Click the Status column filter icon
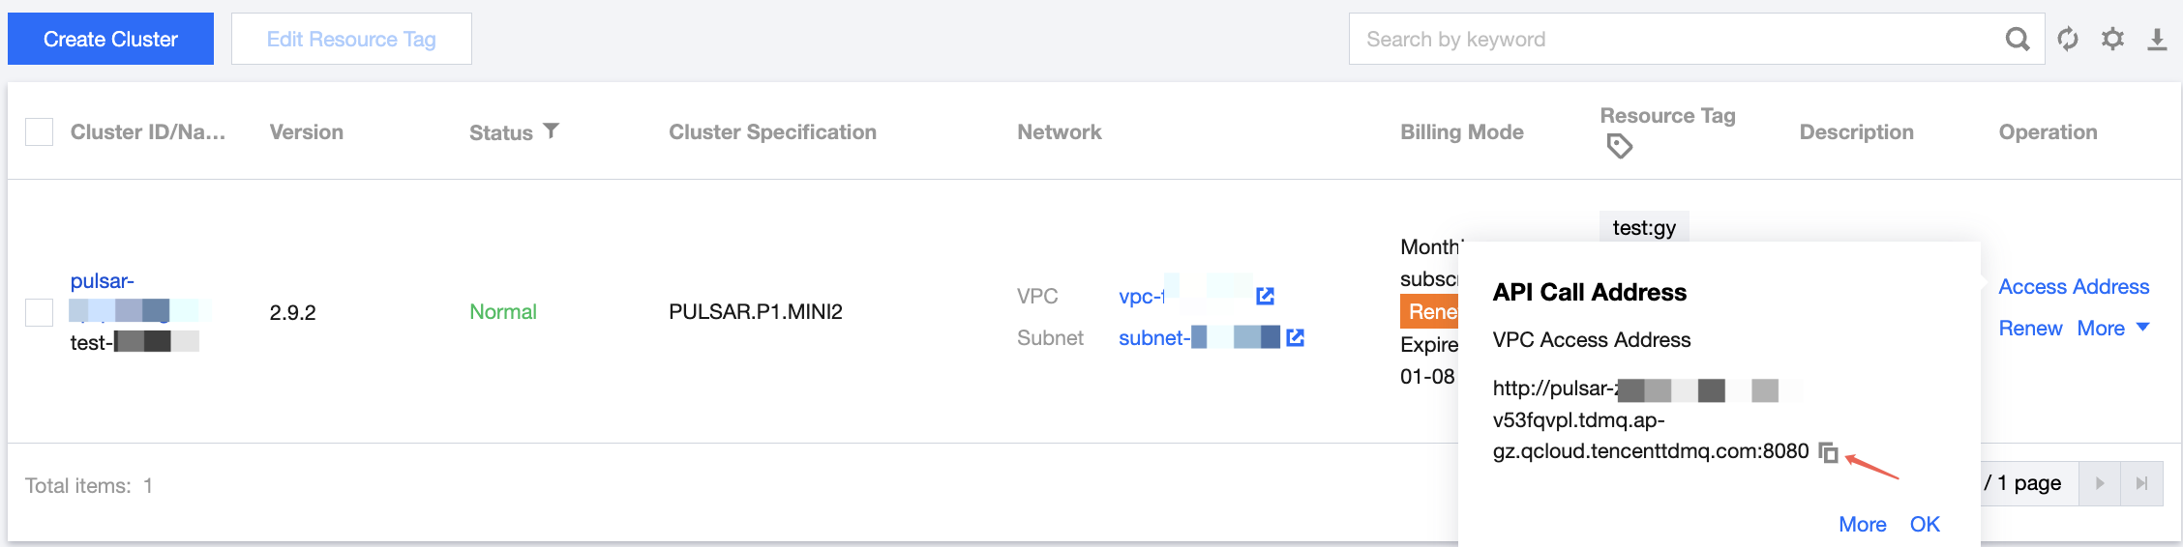The width and height of the screenshot is (2183, 547). click(x=551, y=130)
